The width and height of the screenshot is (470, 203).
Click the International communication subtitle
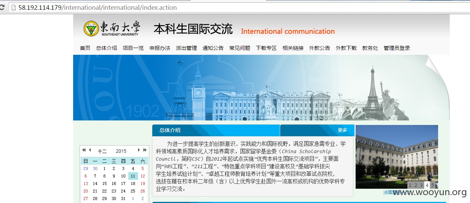click(x=288, y=31)
